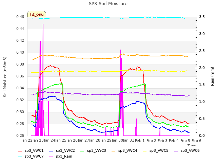Click the 0.40 soil moisture axis value
217x163 pixels.
[x=20, y=53]
